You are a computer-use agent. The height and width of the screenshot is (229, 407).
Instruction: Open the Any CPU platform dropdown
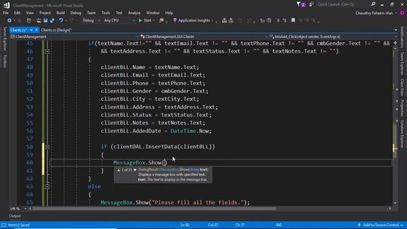(119, 20)
